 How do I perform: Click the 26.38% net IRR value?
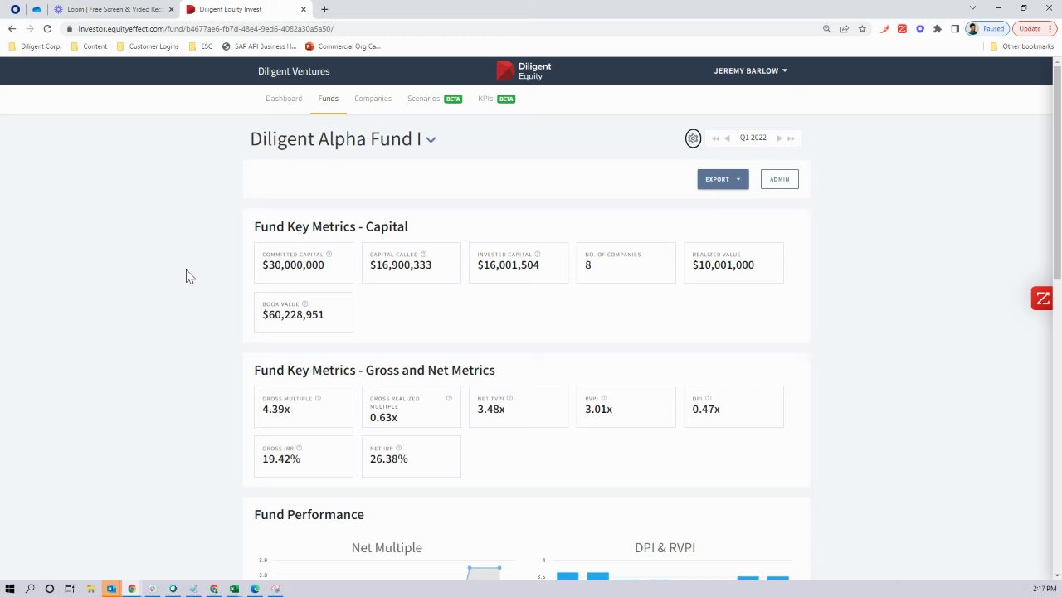coord(388,459)
